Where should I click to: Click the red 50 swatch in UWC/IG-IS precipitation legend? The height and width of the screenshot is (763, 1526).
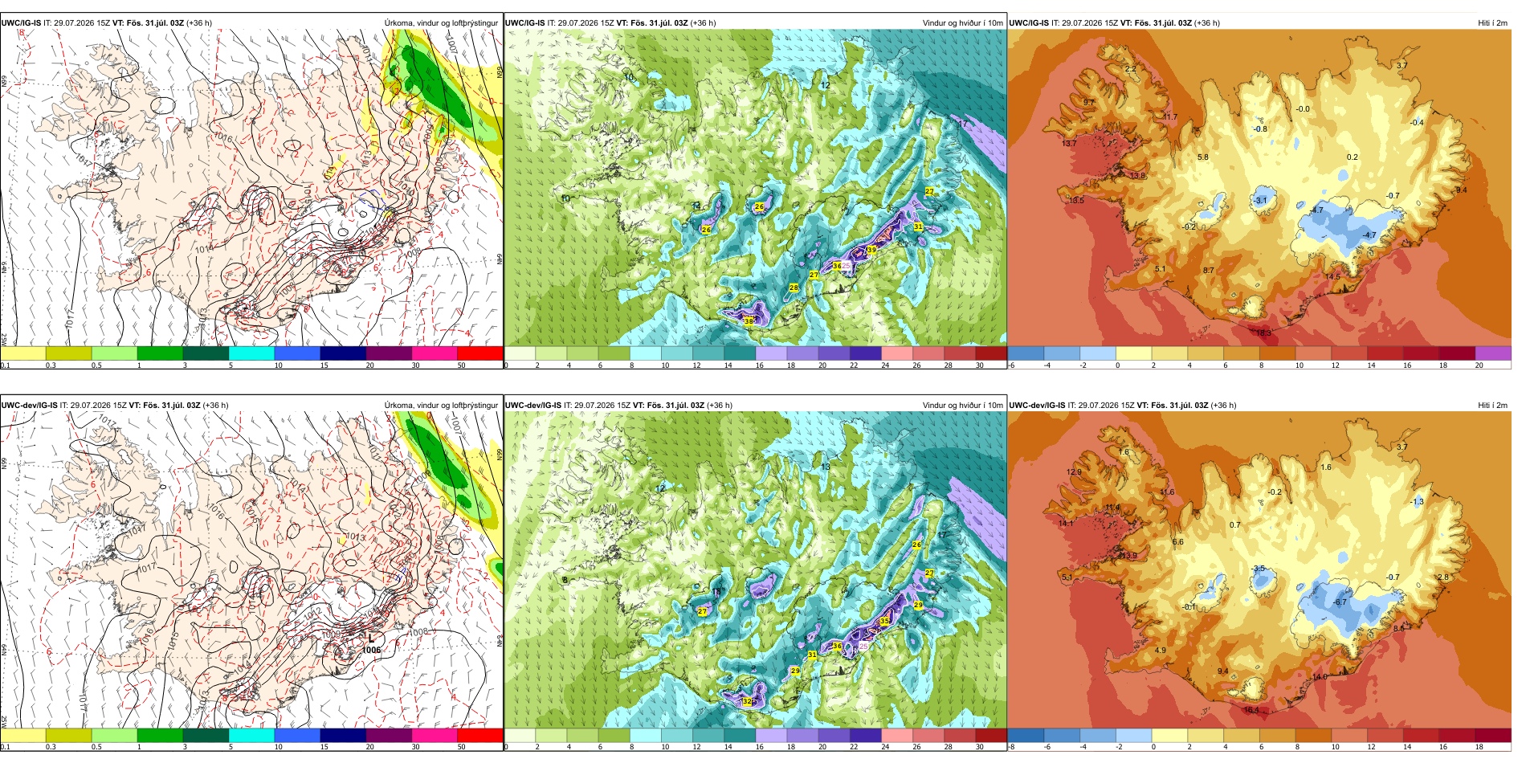[x=479, y=353]
